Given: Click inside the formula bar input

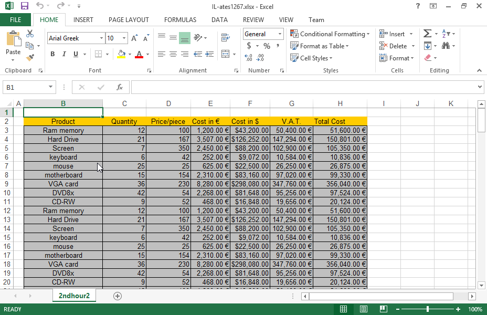Looking at the screenshot, I should (304, 87).
